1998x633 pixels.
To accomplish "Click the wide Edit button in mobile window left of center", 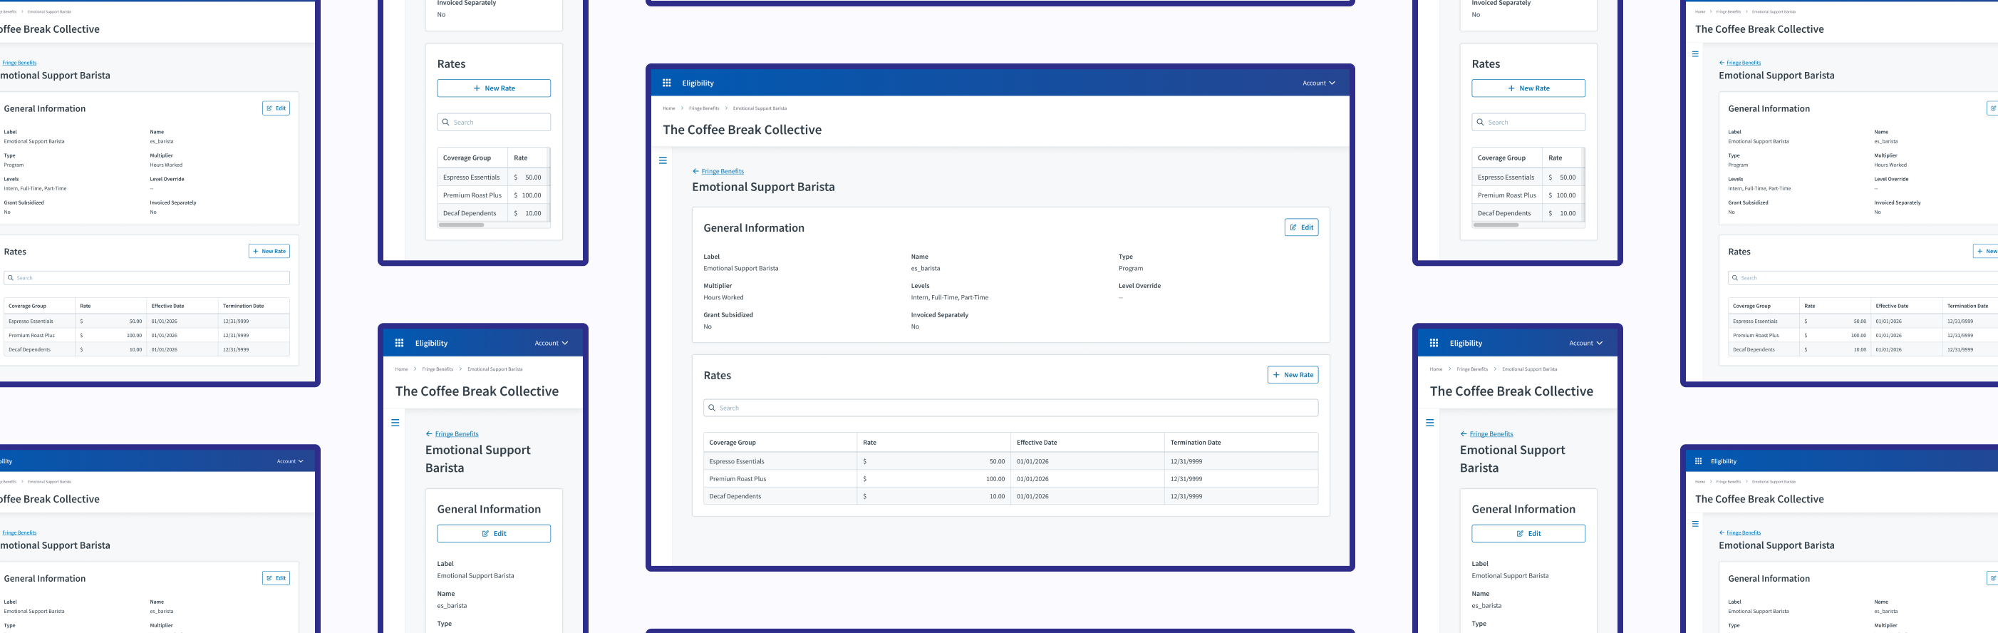I will (493, 534).
